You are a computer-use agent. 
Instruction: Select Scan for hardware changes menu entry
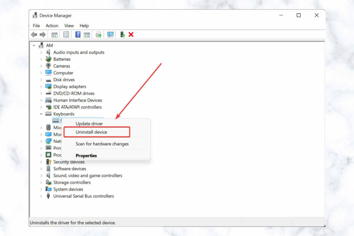[x=102, y=144]
